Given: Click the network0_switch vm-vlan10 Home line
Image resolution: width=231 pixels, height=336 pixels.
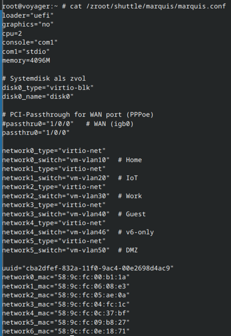Looking at the screenshot, I should point(72,160).
